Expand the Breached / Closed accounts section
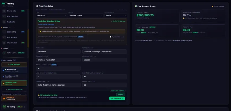The width and height of the screenshot is (231, 111). (14, 94)
